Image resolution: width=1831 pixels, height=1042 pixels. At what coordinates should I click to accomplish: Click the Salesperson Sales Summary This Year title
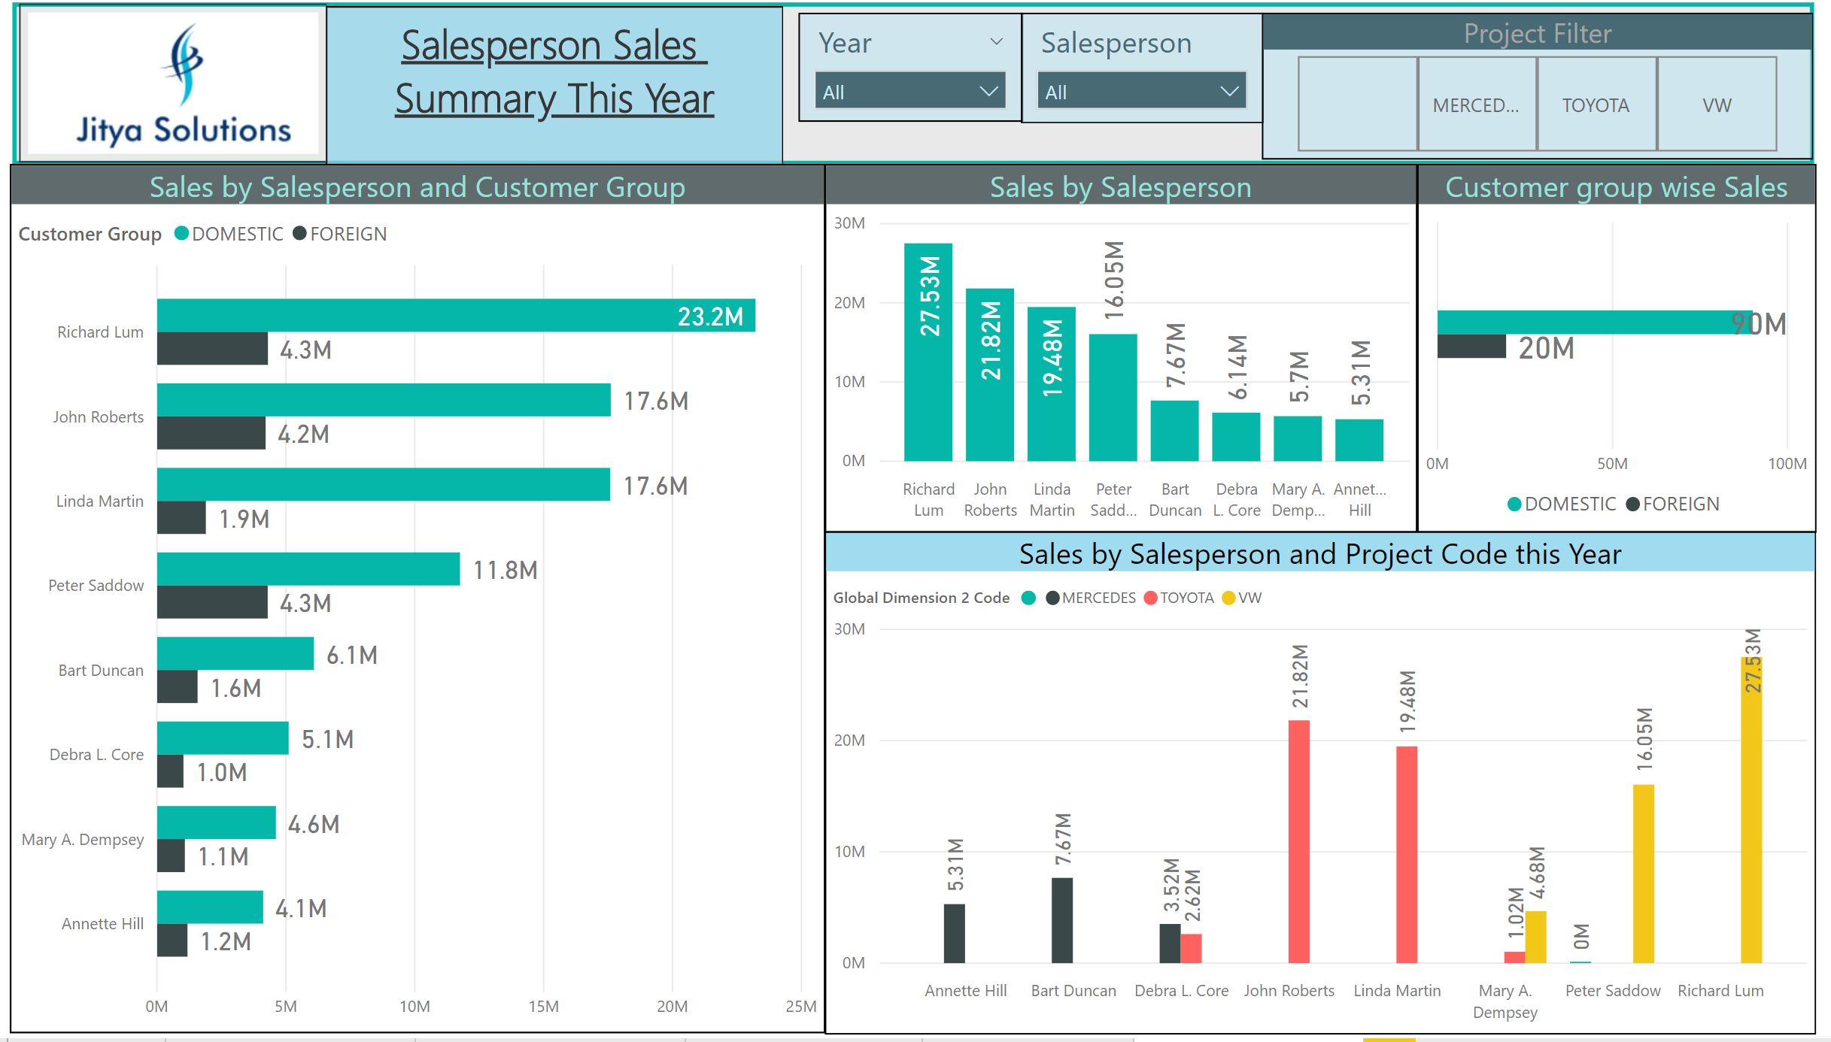(x=554, y=72)
